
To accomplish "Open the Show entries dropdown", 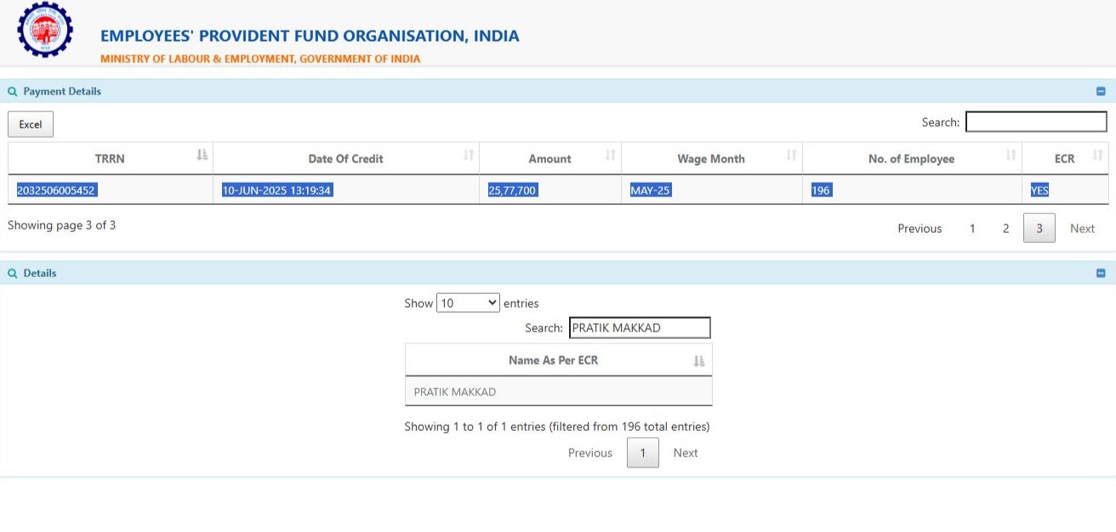I will pos(468,303).
